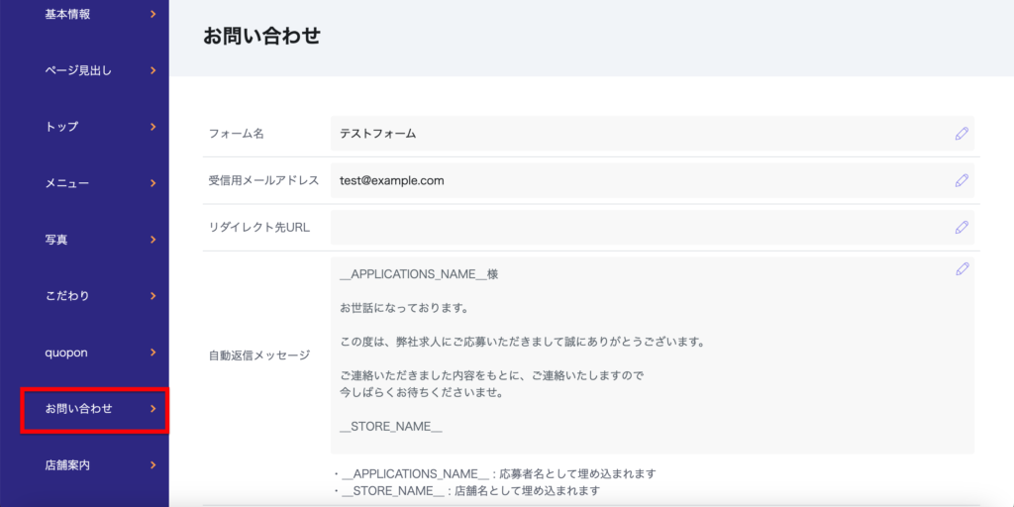The height and width of the screenshot is (507, 1014).
Task: Expand the ページ見出し chevron arrow
Action: pyautogui.click(x=152, y=70)
